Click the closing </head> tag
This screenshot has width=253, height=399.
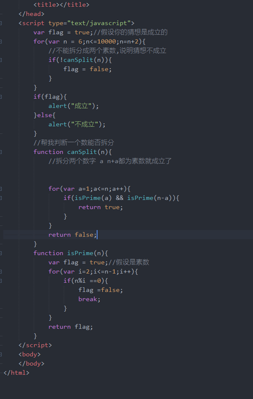pyautogui.click(x=32, y=14)
